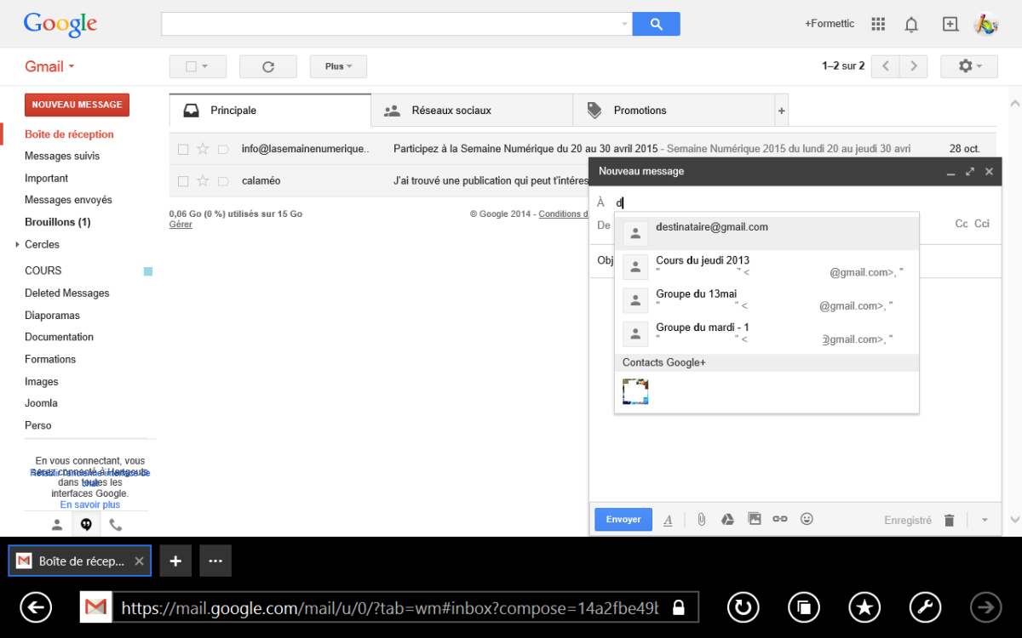Screen dimensions: 1022x638
Task: Open the En savoir plus link
Action: 89,504
